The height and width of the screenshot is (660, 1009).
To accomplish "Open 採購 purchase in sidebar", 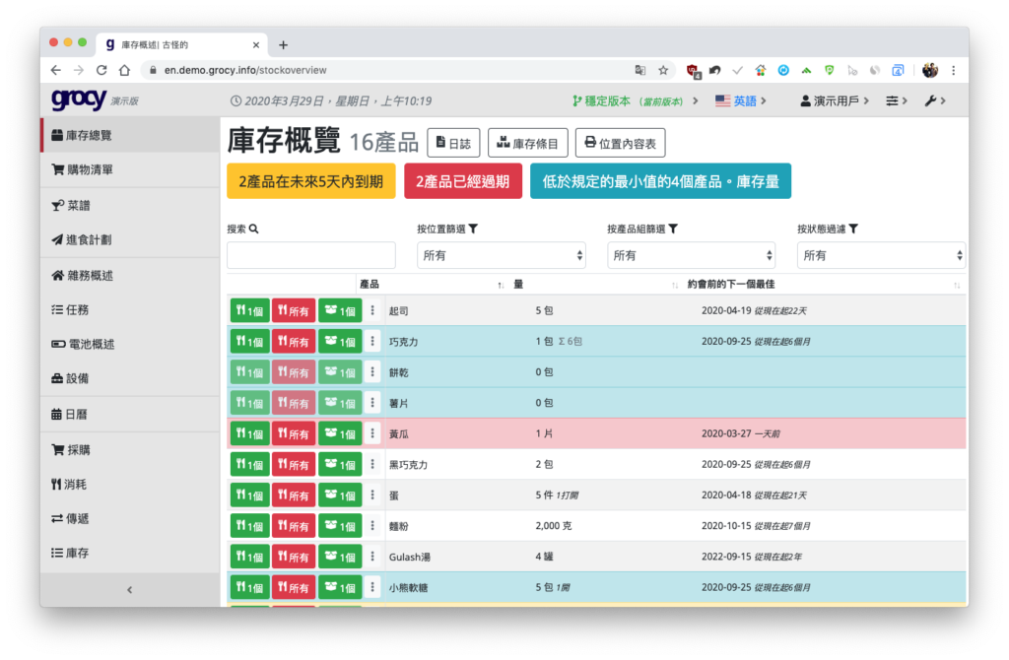I will 130,449.
